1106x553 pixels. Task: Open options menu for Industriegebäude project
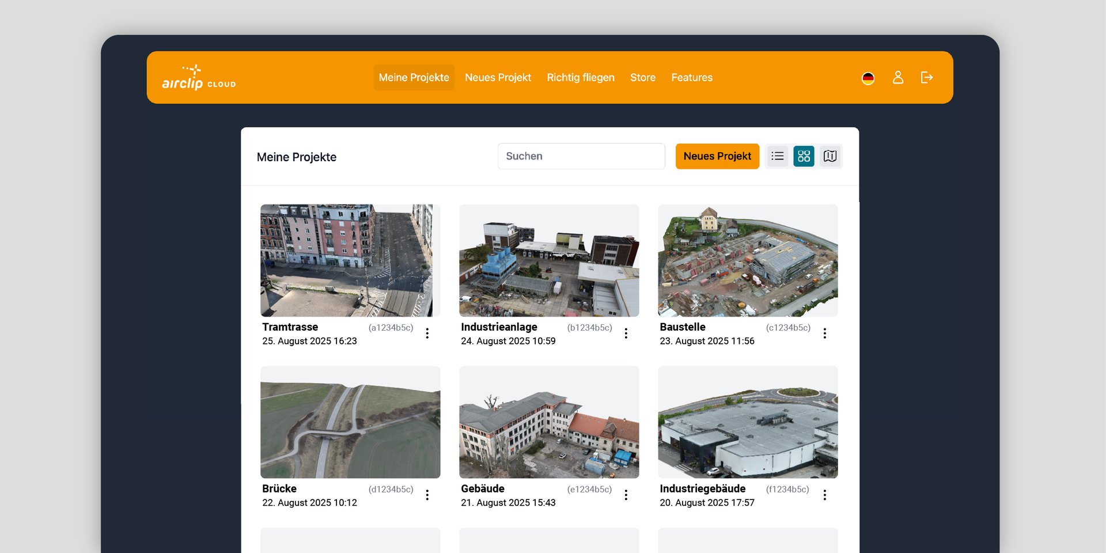tap(825, 495)
